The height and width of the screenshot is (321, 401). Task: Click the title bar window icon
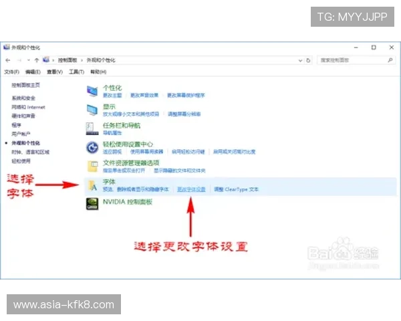(x=7, y=47)
